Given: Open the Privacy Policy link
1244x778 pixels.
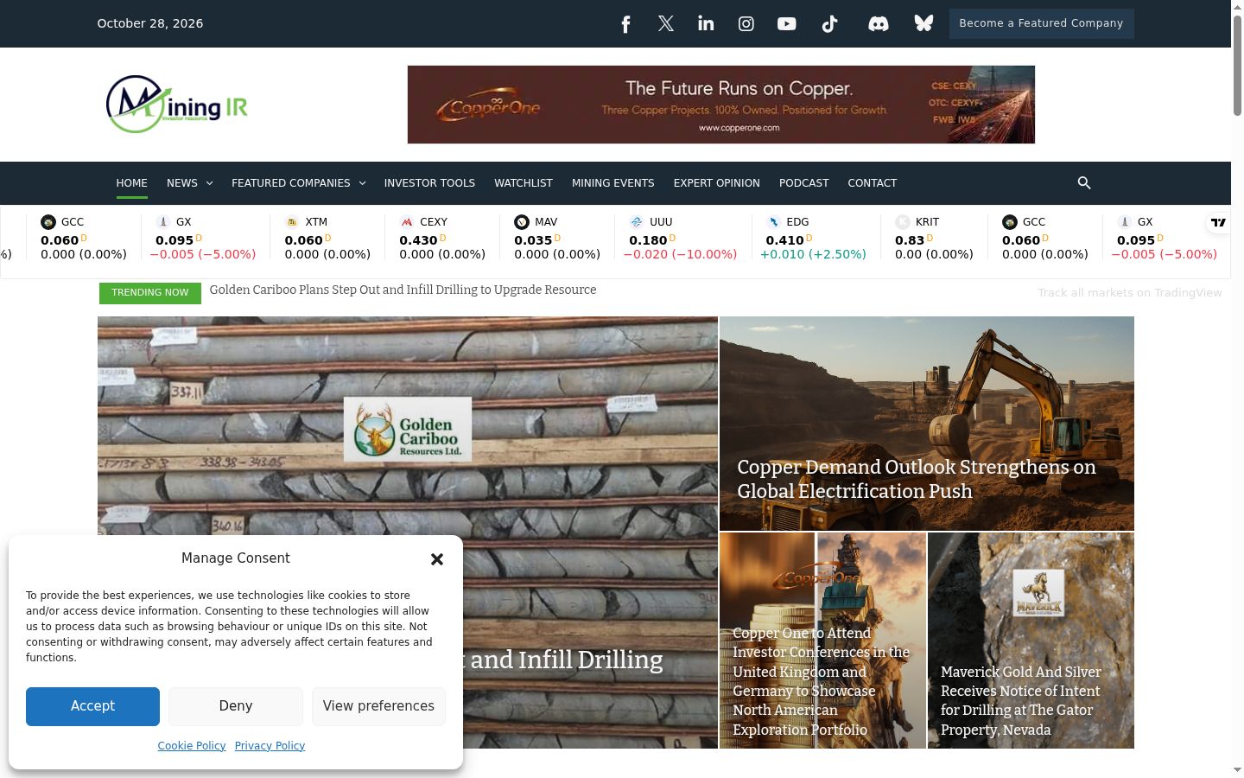Looking at the screenshot, I should [x=270, y=746].
